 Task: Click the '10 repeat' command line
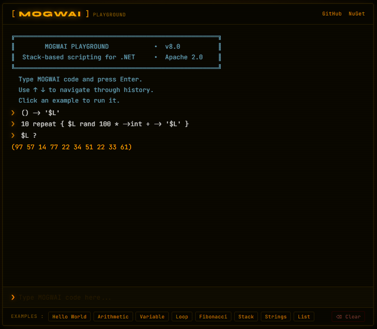pyautogui.click(x=105, y=124)
